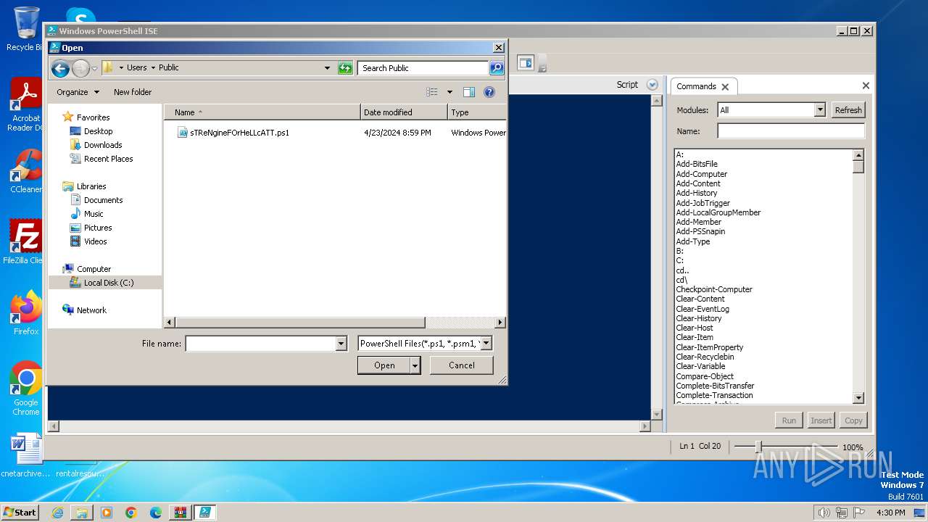Viewport: 928px width, 522px height.
Task: Open Downloads in navigation pane
Action: point(103,145)
